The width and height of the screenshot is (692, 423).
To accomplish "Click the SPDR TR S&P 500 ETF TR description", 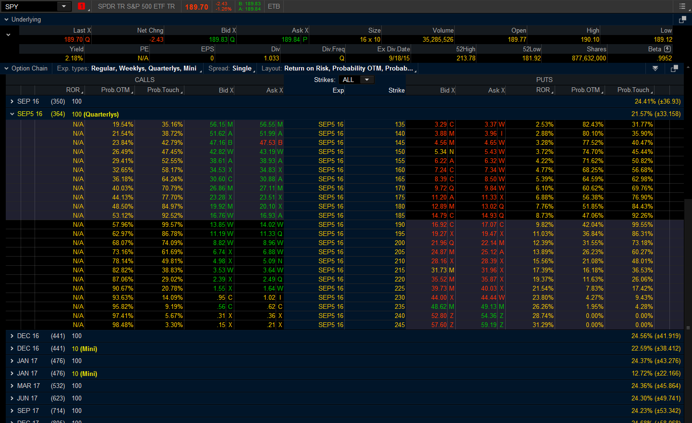I will (136, 6).
